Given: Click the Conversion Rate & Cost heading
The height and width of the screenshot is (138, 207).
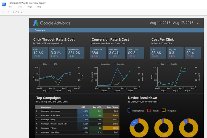Looking at the screenshot, I should click(x=110, y=39).
